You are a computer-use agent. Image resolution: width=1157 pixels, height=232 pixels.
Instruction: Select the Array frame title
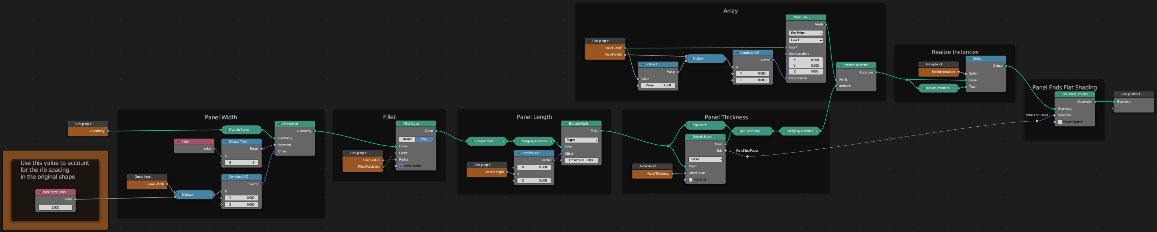click(x=730, y=11)
